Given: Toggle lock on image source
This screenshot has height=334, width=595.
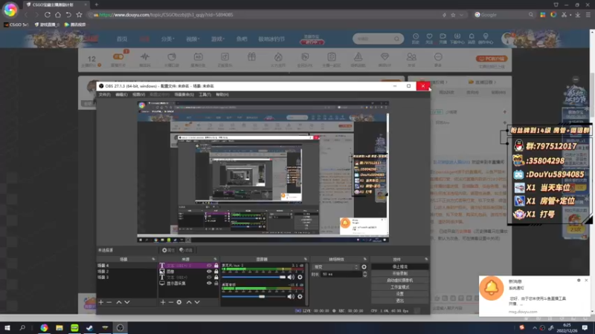Looking at the screenshot, I should (x=216, y=271).
